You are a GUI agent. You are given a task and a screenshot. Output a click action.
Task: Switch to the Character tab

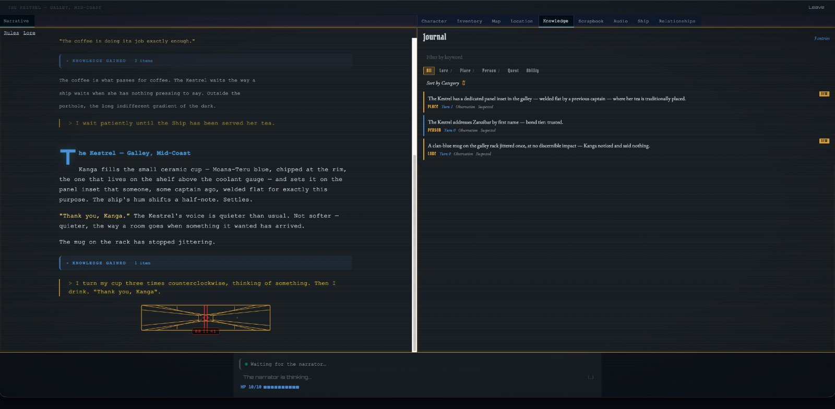click(434, 21)
